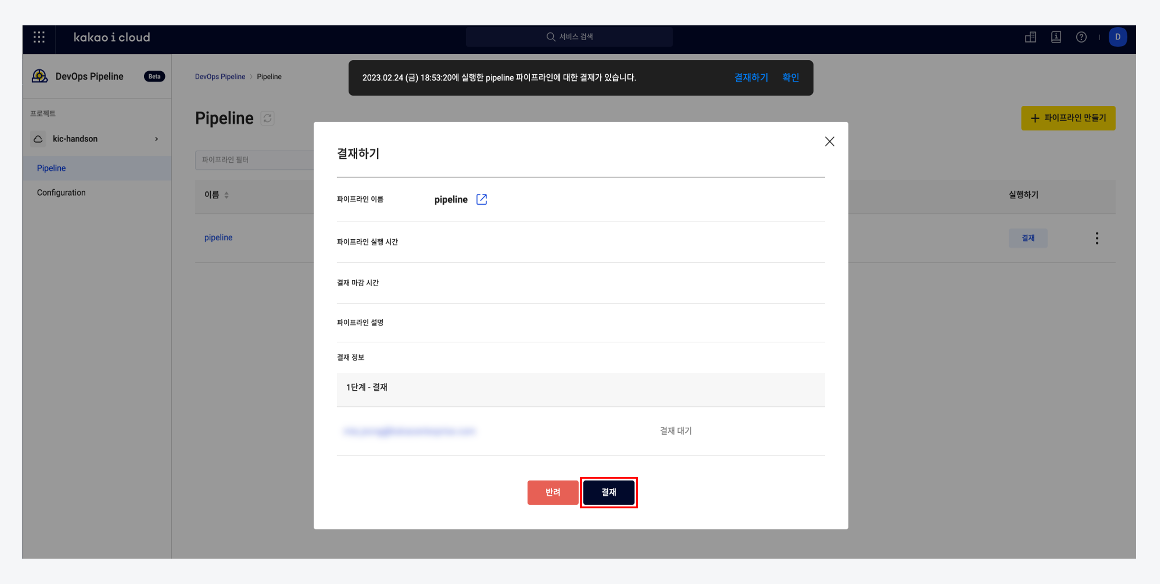Screen dimensions: 1160x584
Task: Refresh the Pipeline list
Action: tap(267, 118)
